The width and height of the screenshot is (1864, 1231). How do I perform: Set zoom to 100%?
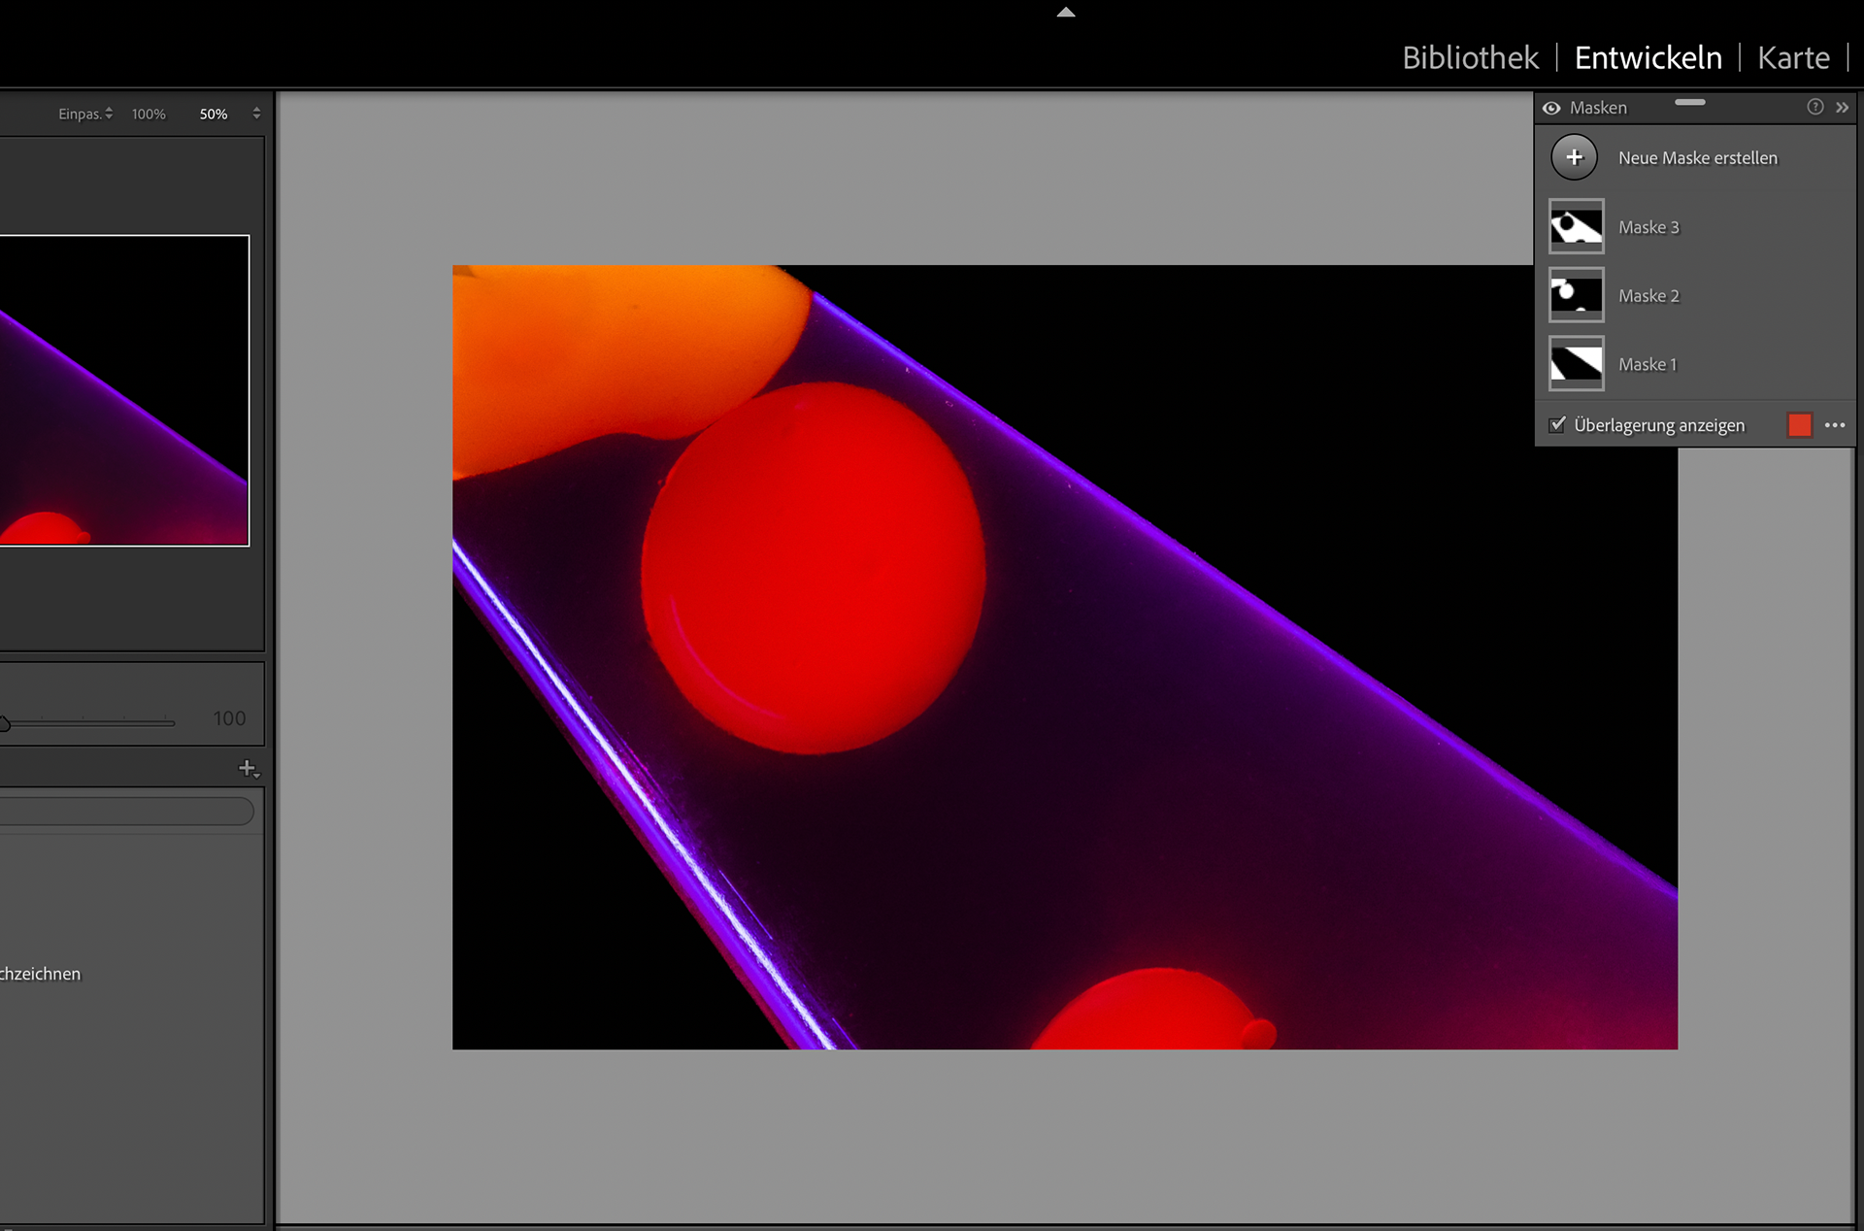click(149, 114)
